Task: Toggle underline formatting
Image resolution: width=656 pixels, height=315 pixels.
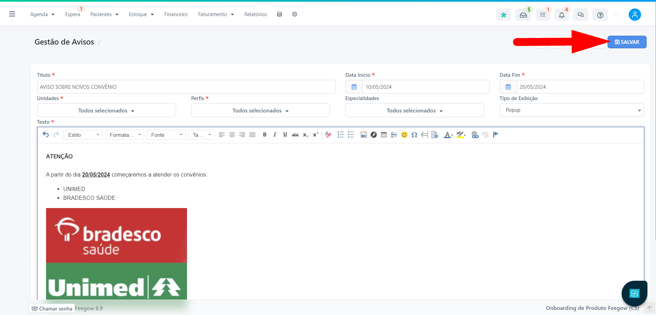Action: pos(285,135)
